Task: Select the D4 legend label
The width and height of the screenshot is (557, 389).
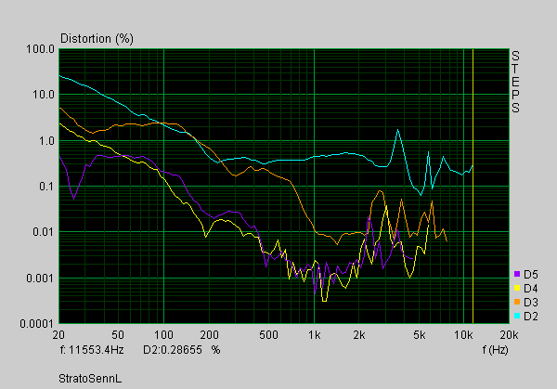Action: [531, 289]
